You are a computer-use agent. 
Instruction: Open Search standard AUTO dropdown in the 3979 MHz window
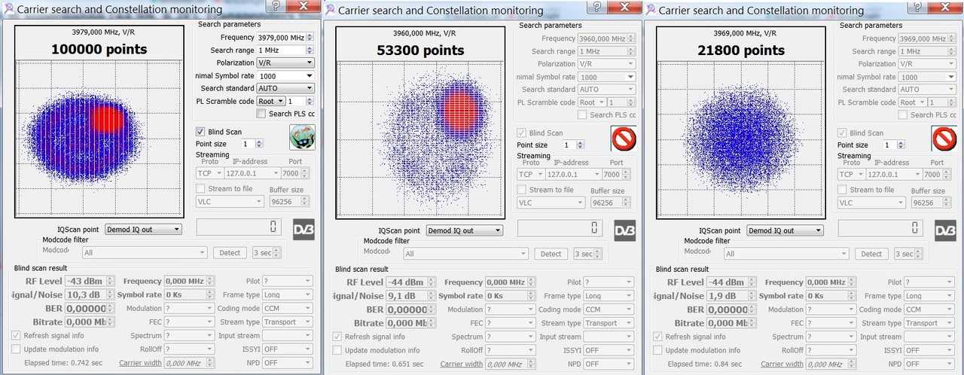[285, 88]
